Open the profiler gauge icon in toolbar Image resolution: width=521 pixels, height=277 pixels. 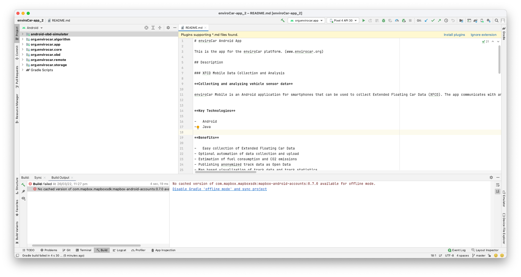397,20
